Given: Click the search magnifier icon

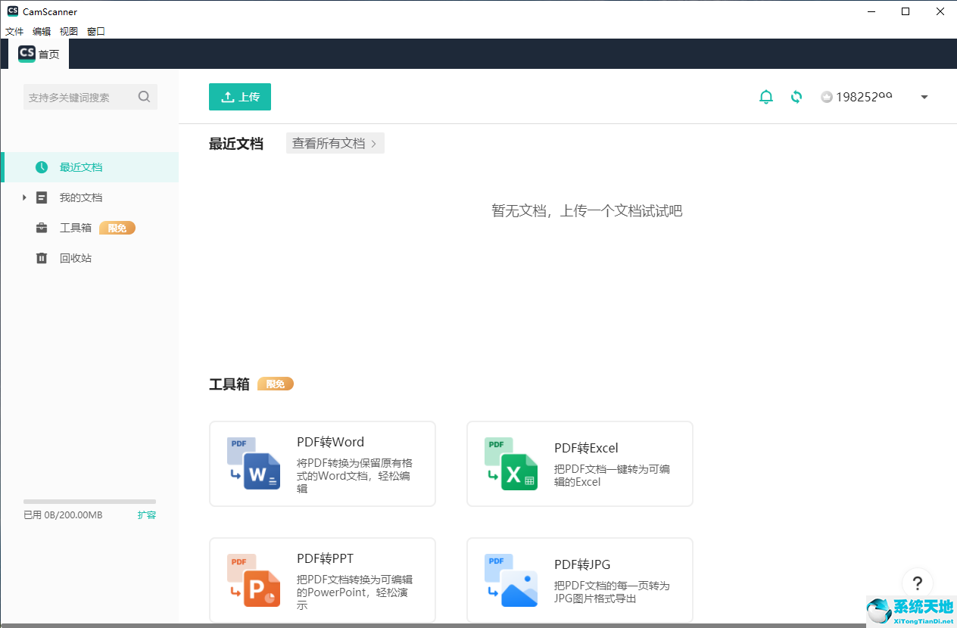Looking at the screenshot, I should [x=144, y=97].
